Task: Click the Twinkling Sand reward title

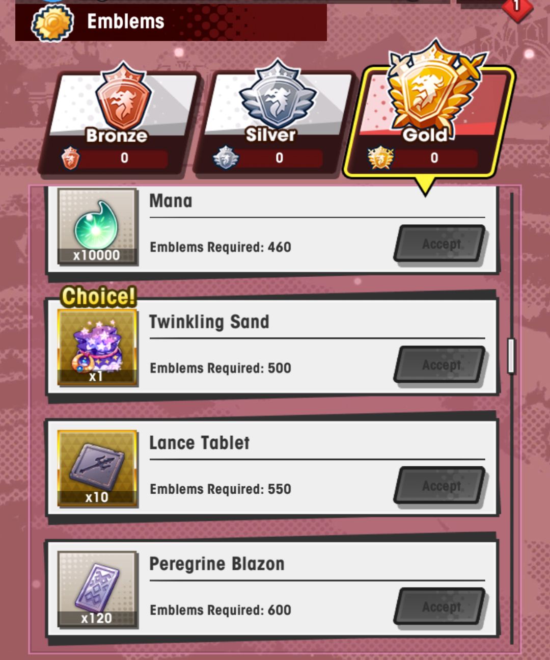Action: pos(209,322)
